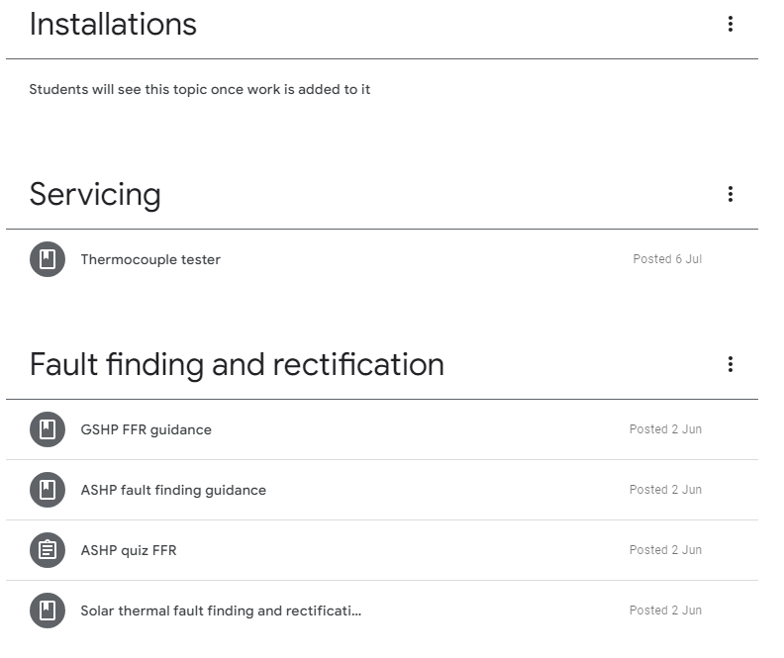784x658 pixels.
Task: Select the Installations topic heading
Action: [113, 25]
